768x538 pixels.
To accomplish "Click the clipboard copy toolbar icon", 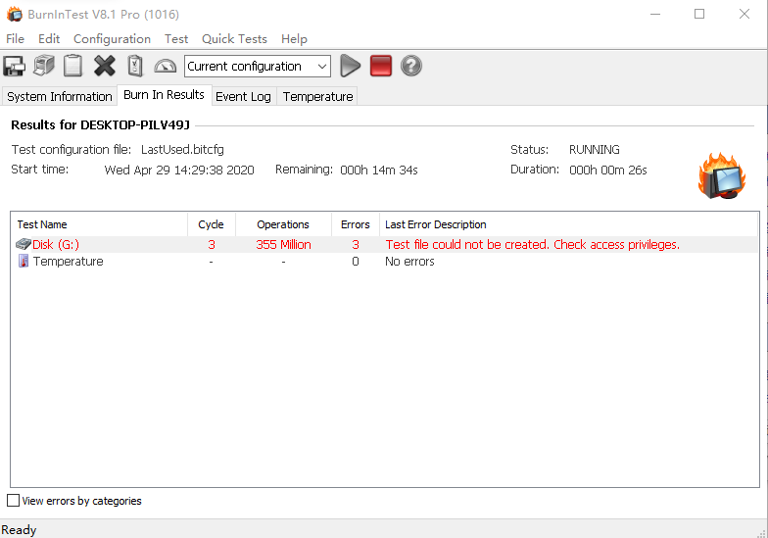I will click(x=72, y=66).
